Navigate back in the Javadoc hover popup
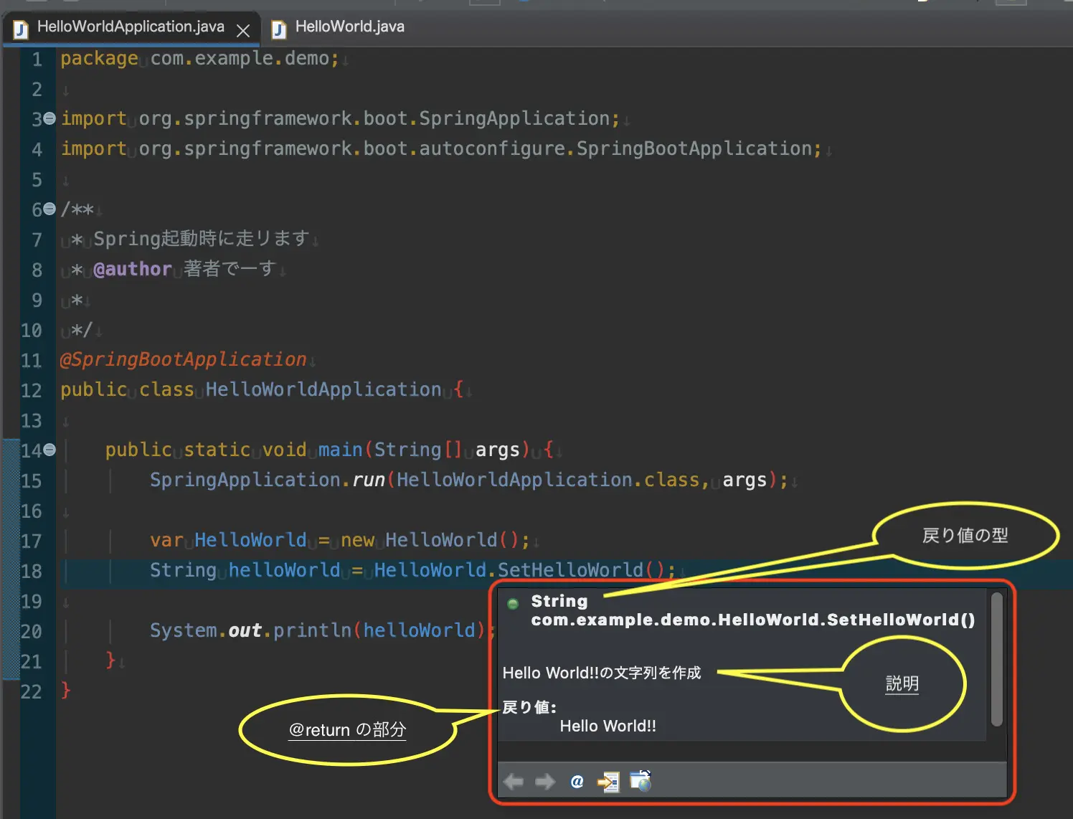This screenshot has width=1073, height=819. (514, 781)
